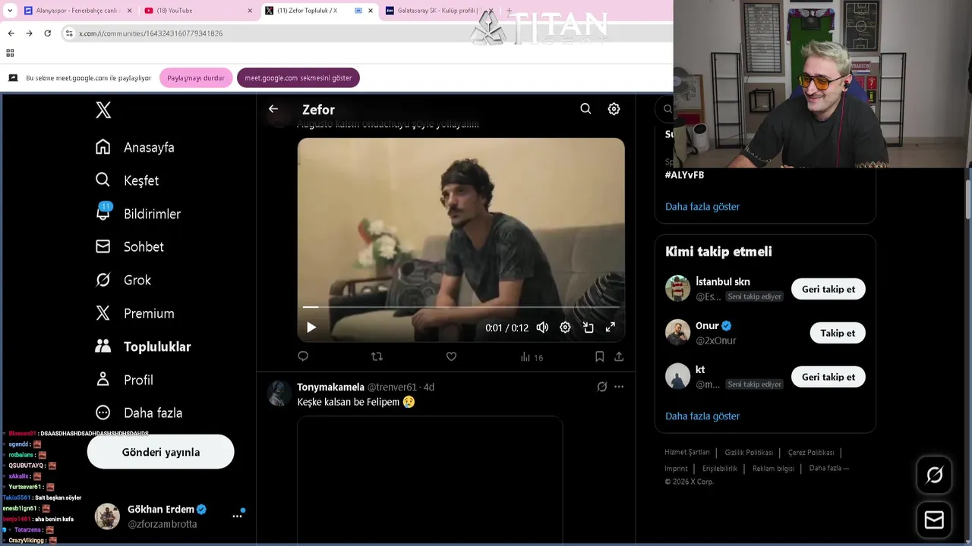Viewport: 972px width, 546px height.
Task: Seek on the video progress bar
Action: pos(461,307)
